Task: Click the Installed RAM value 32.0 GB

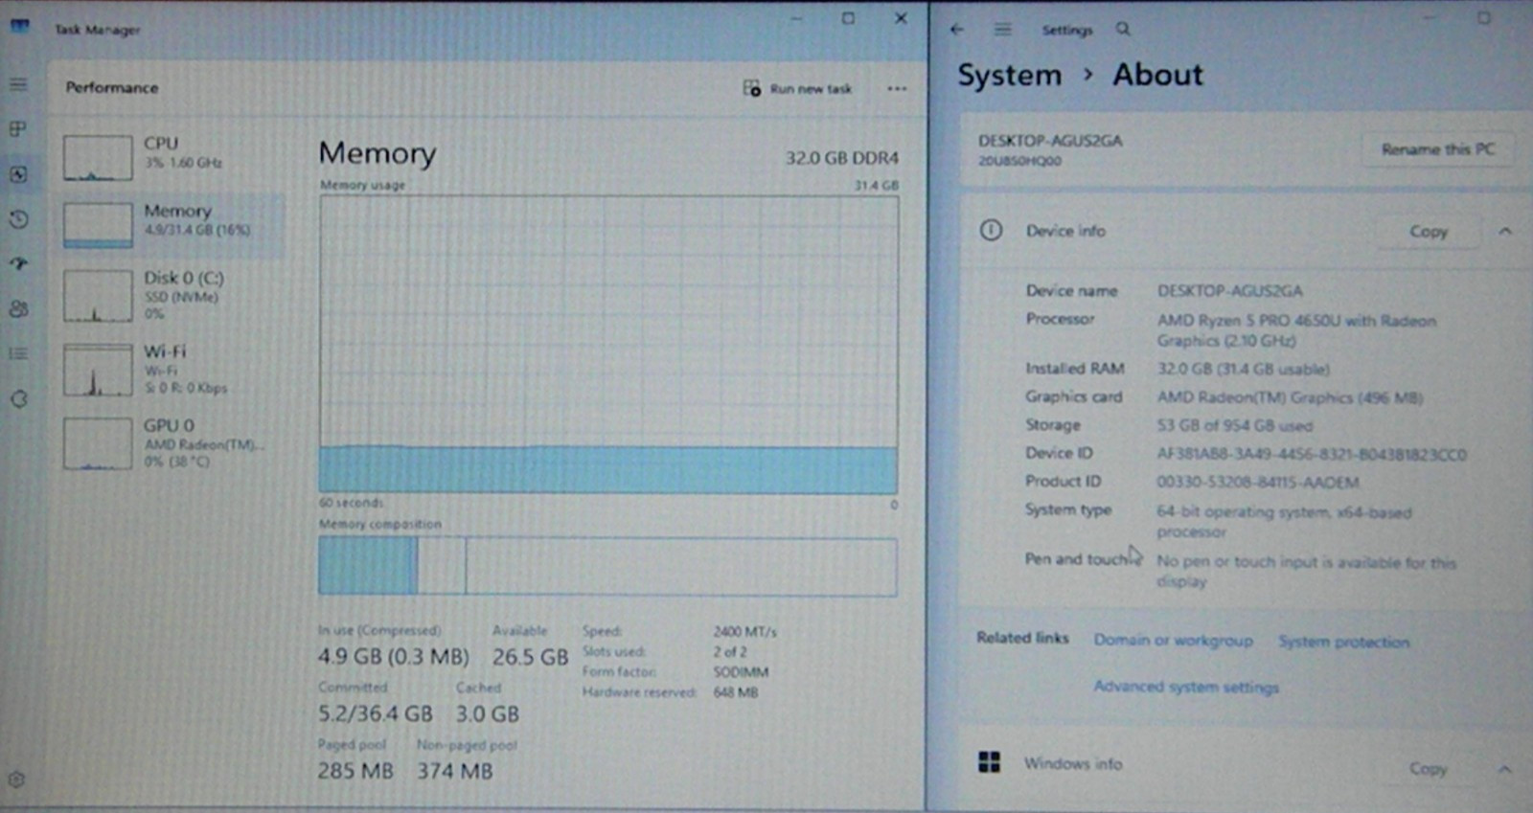Action: (1243, 369)
